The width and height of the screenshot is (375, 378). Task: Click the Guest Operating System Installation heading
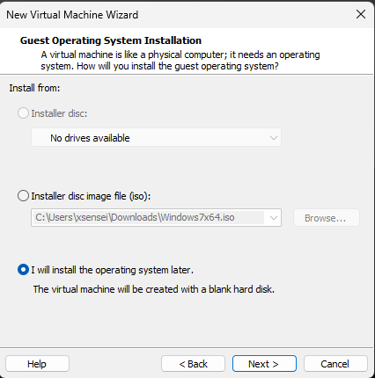point(111,40)
